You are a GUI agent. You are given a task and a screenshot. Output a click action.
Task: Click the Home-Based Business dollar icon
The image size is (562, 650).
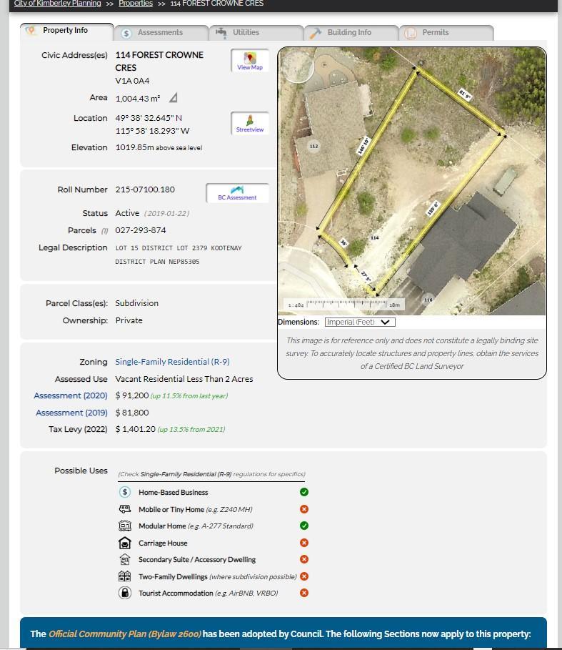pos(125,492)
